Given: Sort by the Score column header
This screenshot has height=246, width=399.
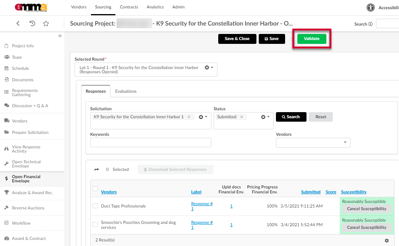Looking at the screenshot, I should coord(331,192).
